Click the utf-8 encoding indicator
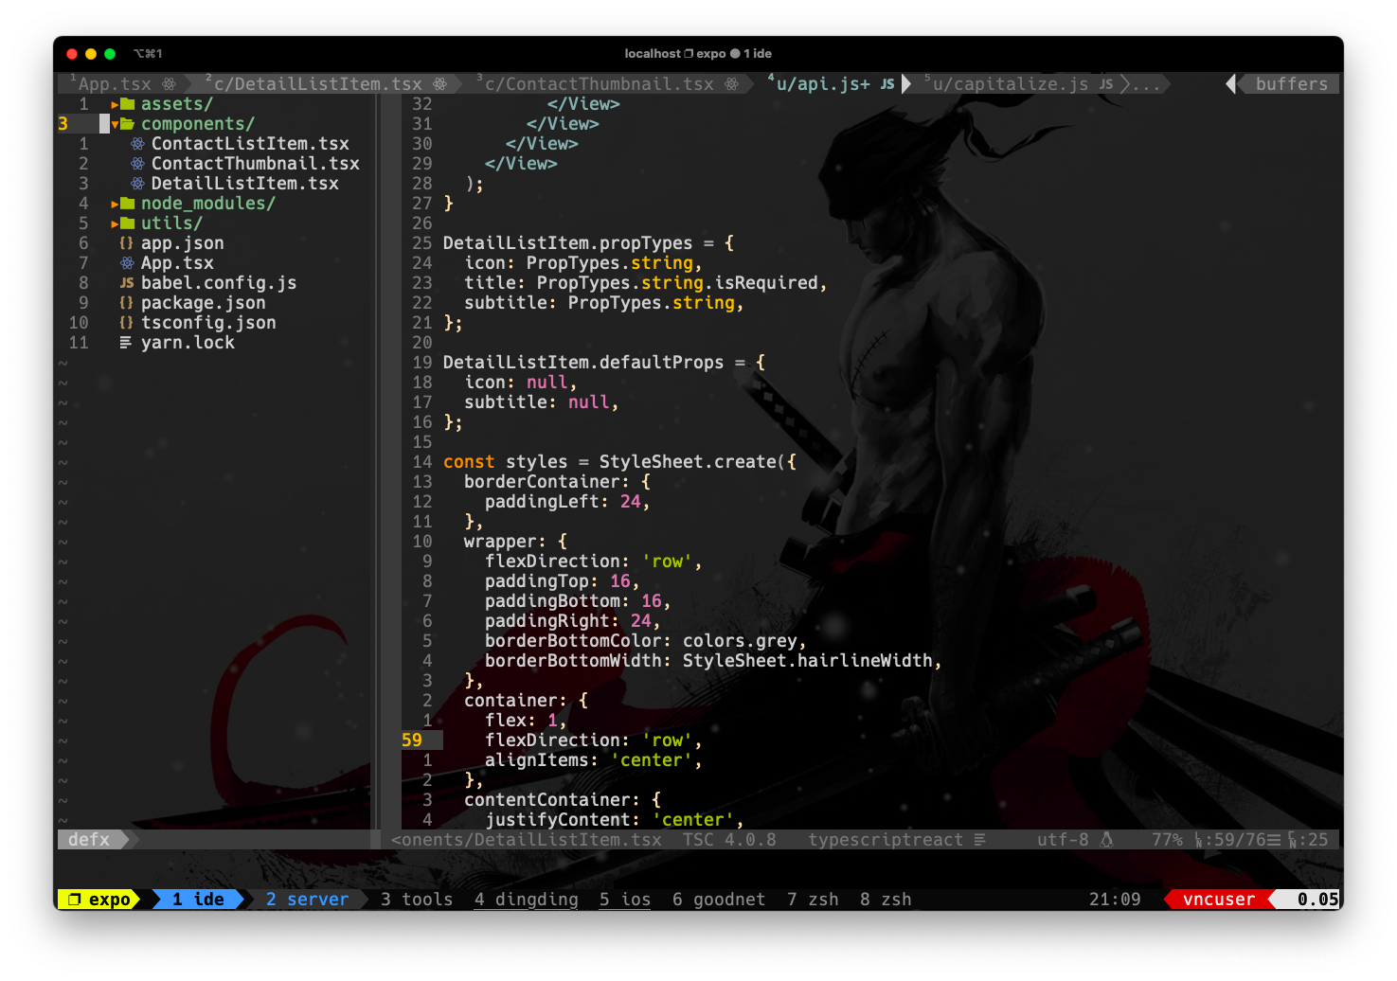 click(1063, 840)
